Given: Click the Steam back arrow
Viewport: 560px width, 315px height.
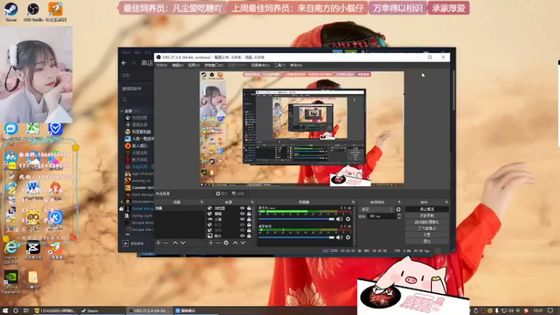Looking at the screenshot, I should 124,63.
